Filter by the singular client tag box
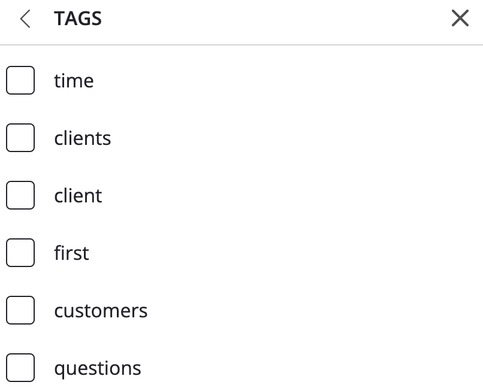 coord(20,196)
